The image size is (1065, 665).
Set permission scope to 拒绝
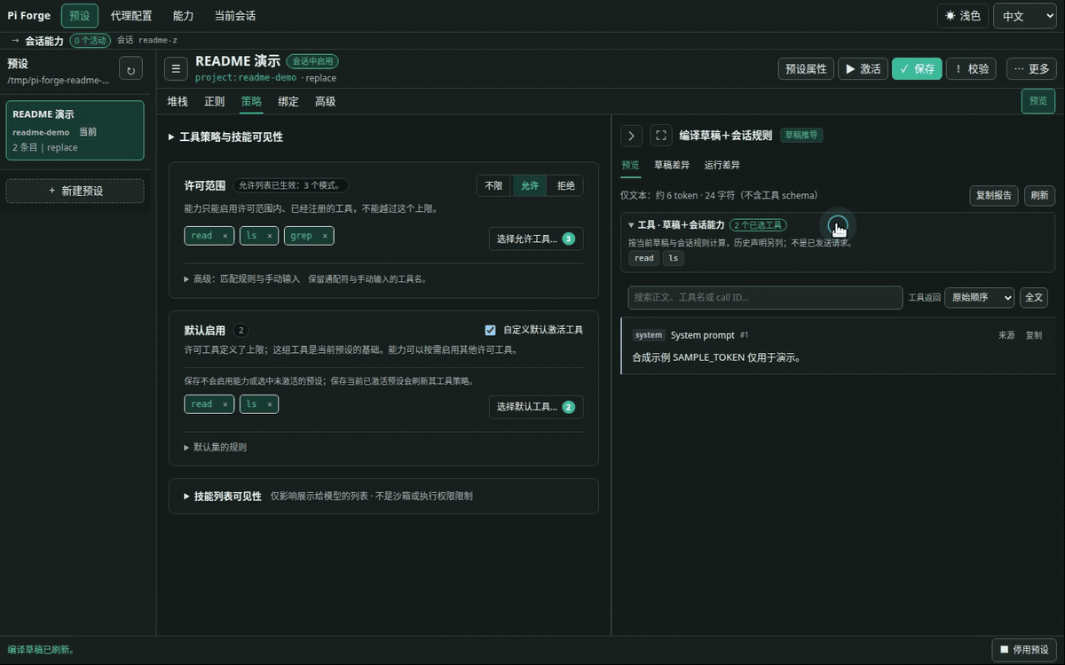click(x=565, y=185)
